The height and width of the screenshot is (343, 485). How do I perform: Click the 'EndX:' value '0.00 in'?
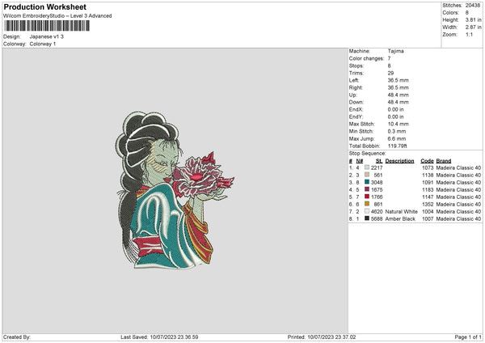395,109
